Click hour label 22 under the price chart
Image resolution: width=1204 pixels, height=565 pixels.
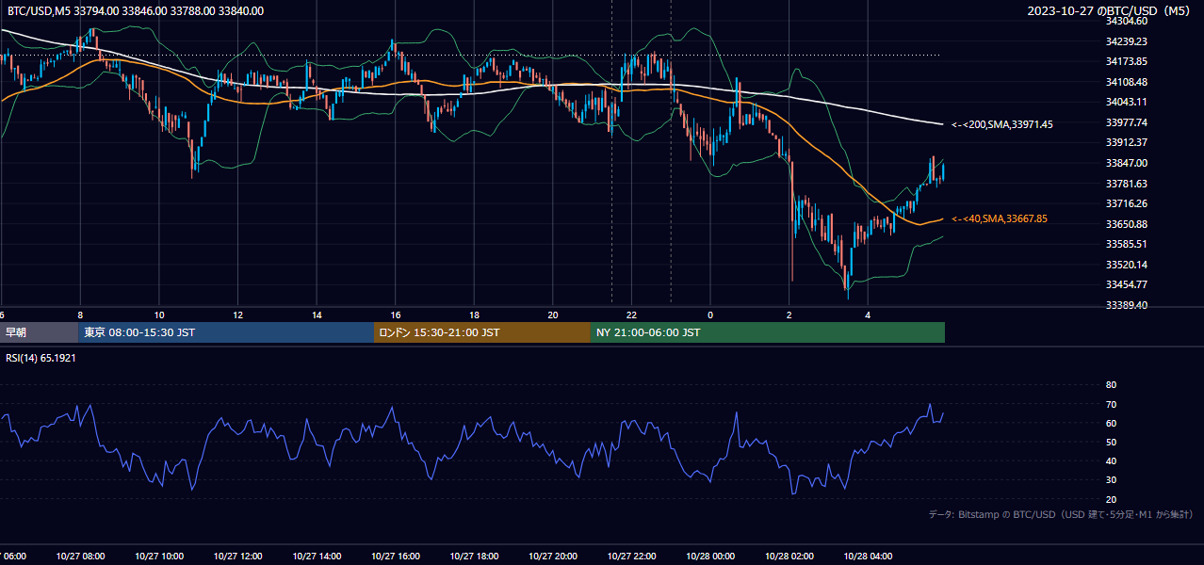pos(632,315)
